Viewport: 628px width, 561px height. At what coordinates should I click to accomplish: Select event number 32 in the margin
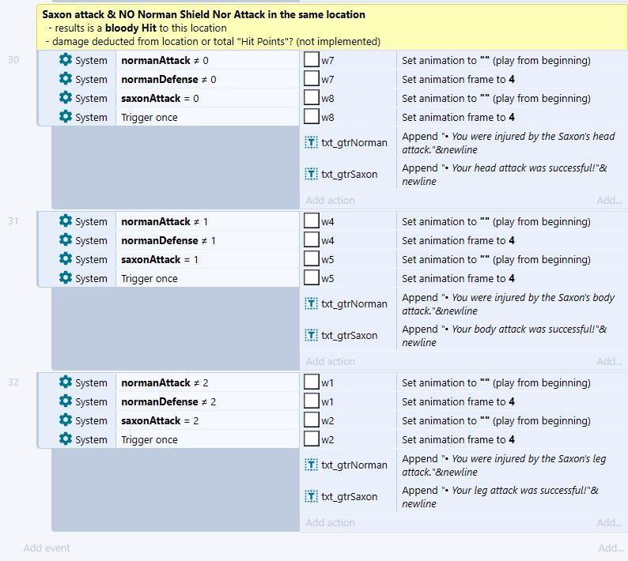click(x=13, y=382)
